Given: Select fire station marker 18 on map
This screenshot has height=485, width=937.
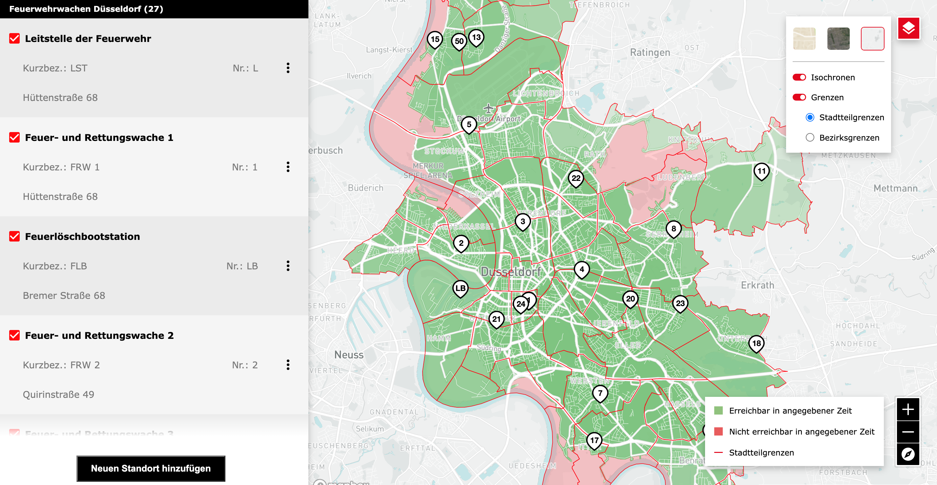Looking at the screenshot, I should pos(756,344).
